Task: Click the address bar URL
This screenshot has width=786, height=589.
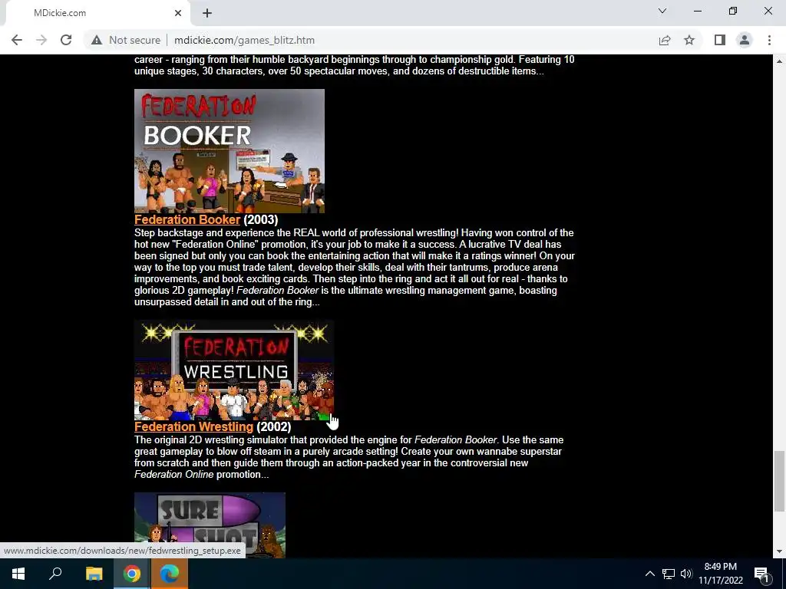Action: 244,40
